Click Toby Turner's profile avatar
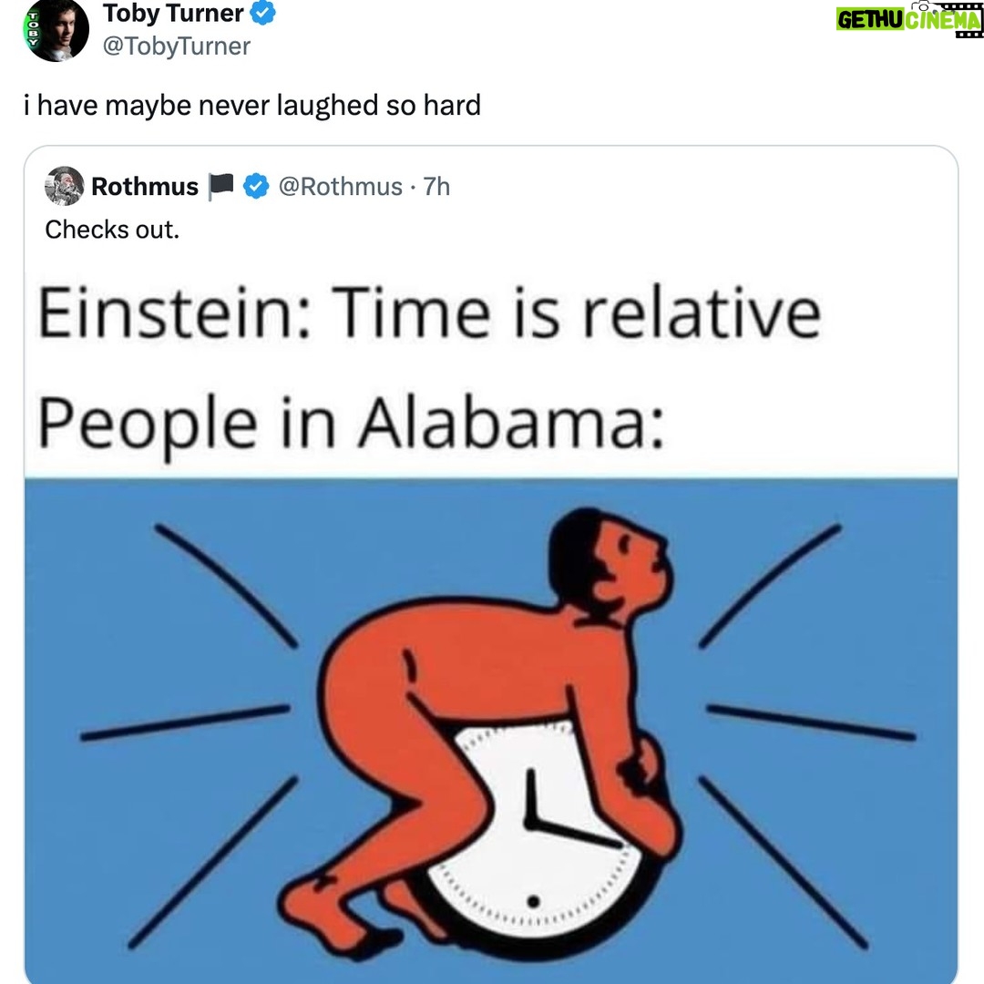 [x=56, y=29]
